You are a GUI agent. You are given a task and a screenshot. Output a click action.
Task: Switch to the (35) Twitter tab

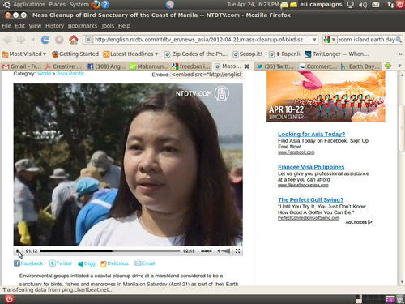[276, 66]
